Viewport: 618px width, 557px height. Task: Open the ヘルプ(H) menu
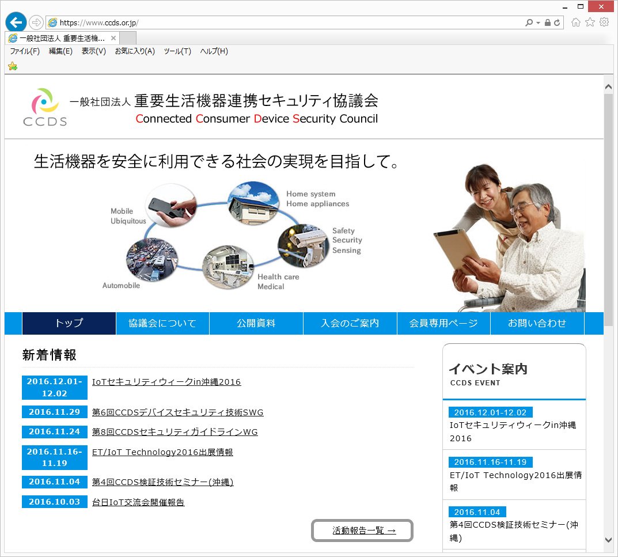(214, 51)
